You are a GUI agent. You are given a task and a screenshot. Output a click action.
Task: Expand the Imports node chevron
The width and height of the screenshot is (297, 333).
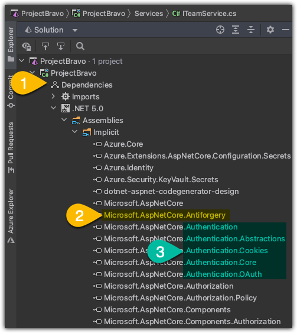pos(53,96)
